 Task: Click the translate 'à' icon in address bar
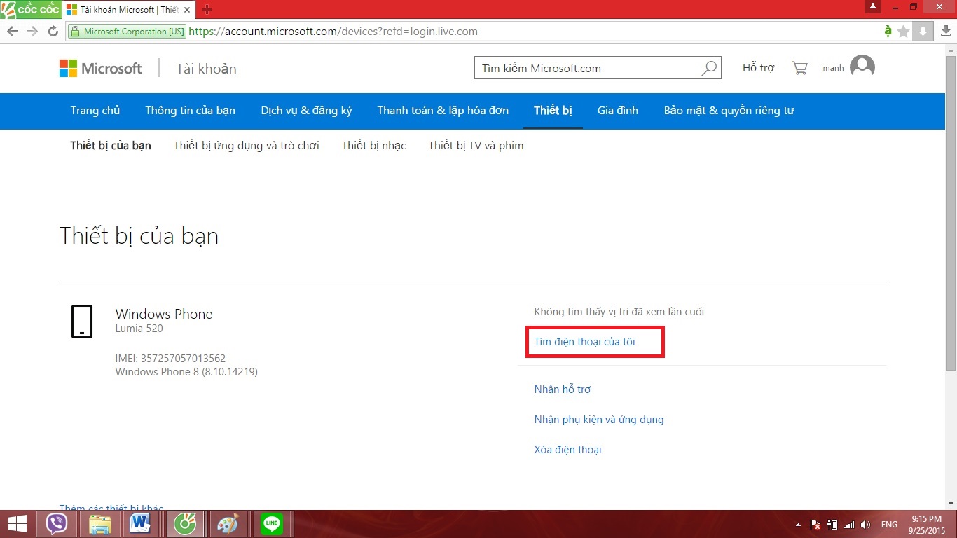coord(888,31)
